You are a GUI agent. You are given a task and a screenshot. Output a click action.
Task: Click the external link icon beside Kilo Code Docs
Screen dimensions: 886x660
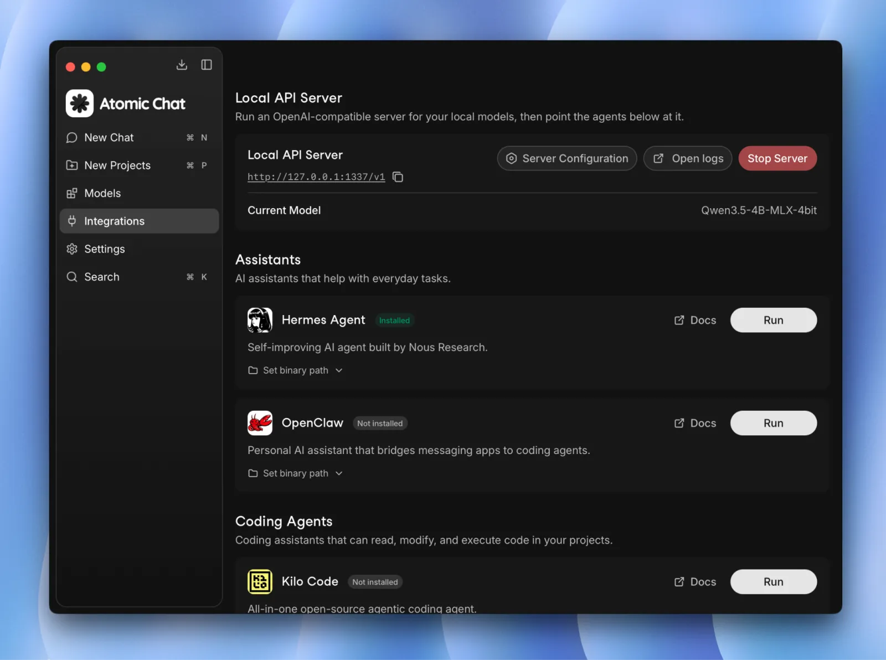click(x=679, y=582)
